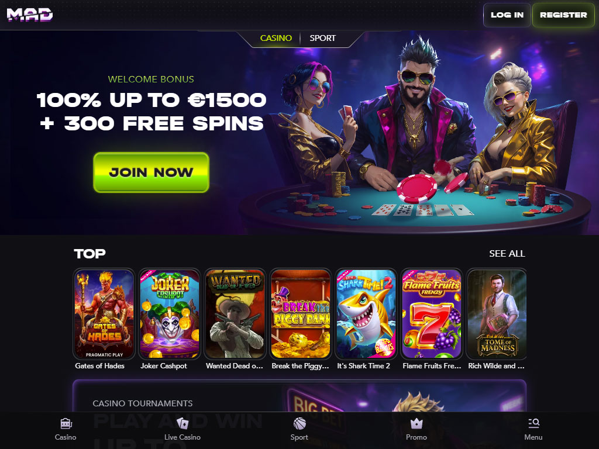This screenshot has width=599, height=449.
Task: Click the MAD logo
Action: click(x=30, y=15)
